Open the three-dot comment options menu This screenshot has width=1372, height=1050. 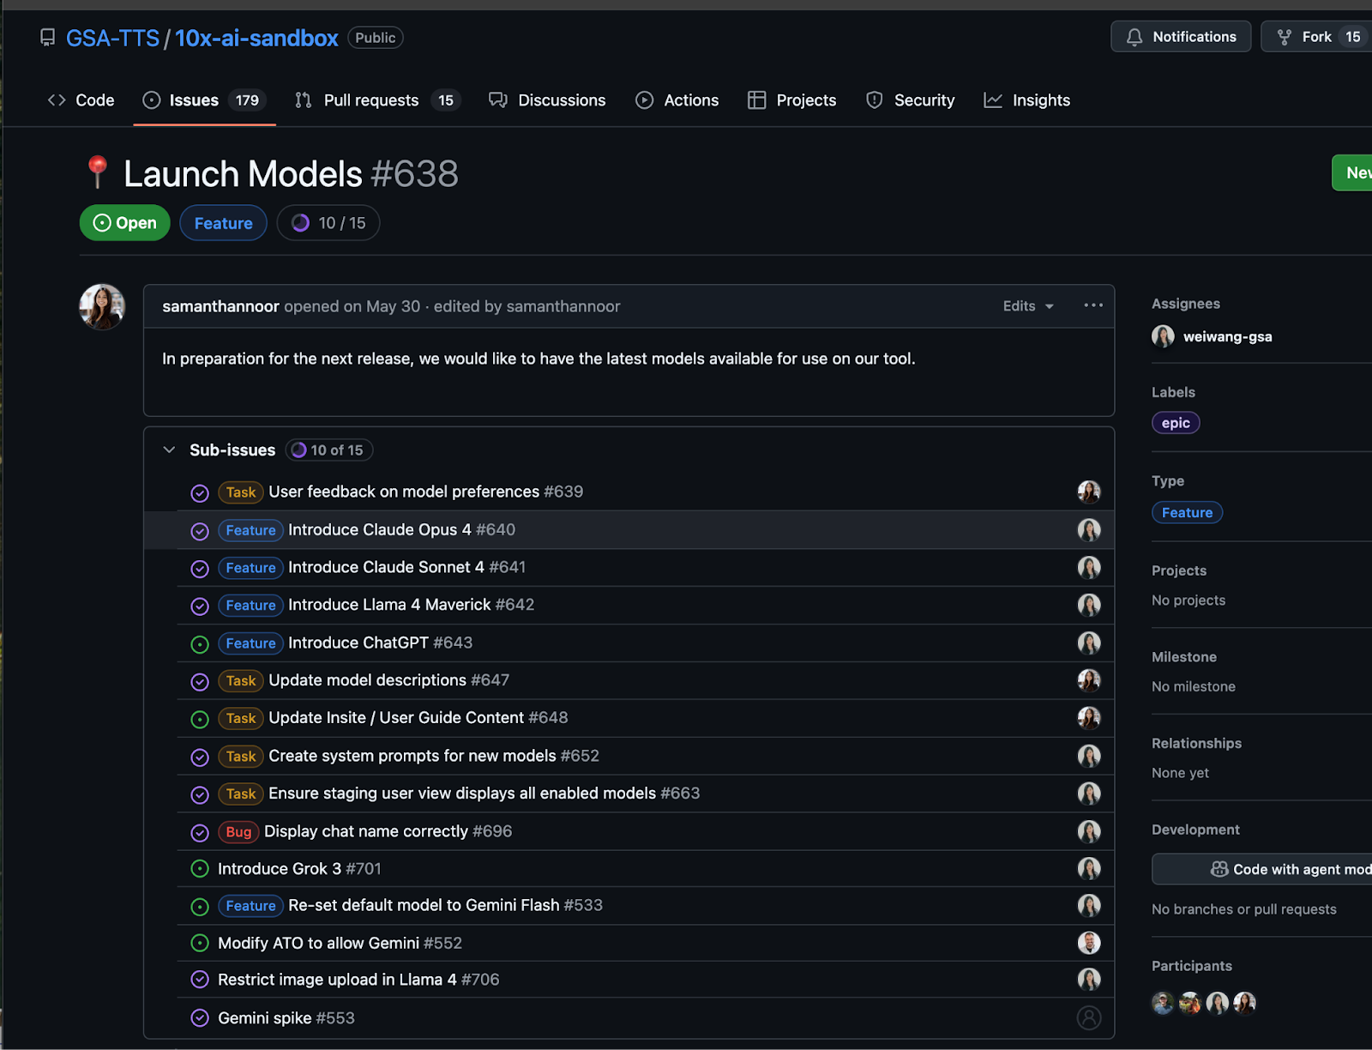[1093, 305]
